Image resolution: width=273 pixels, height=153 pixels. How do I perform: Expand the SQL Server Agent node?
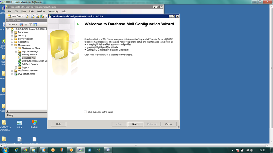[x=12, y=74]
